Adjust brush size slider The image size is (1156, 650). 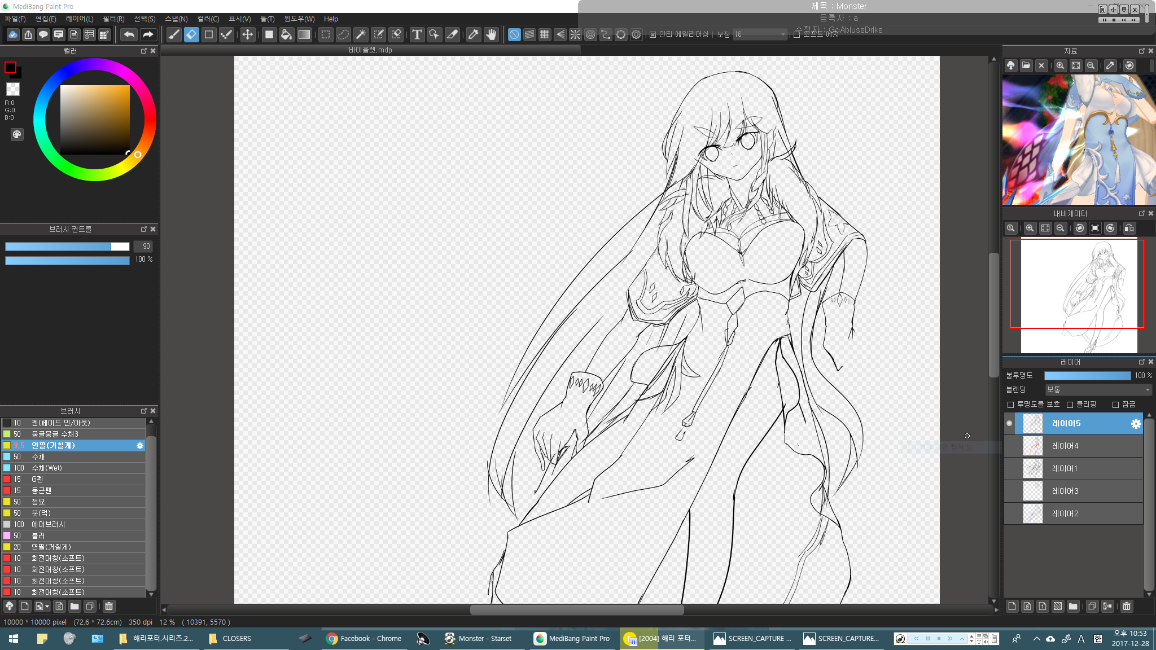click(x=67, y=246)
